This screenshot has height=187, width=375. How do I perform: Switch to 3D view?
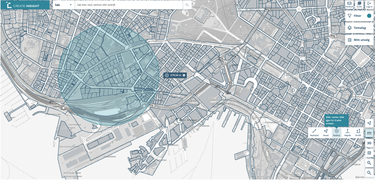pyautogui.click(x=369, y=143)
